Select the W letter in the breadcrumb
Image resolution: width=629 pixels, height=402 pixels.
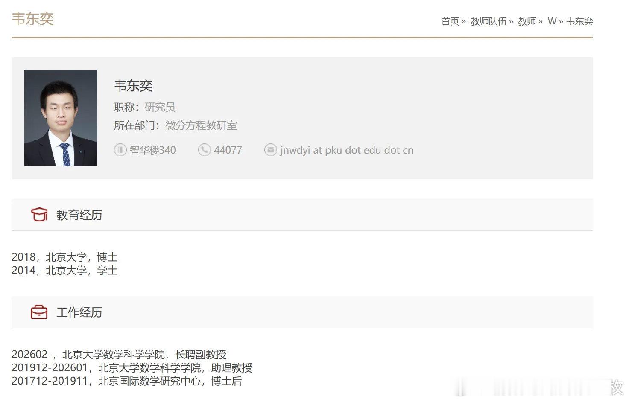tap(552, 21)
